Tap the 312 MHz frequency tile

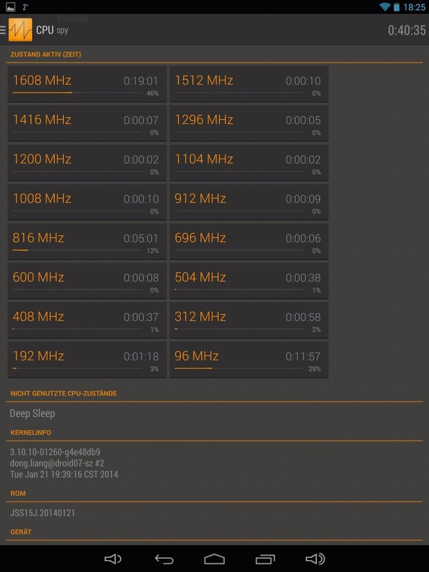[249, 320]
